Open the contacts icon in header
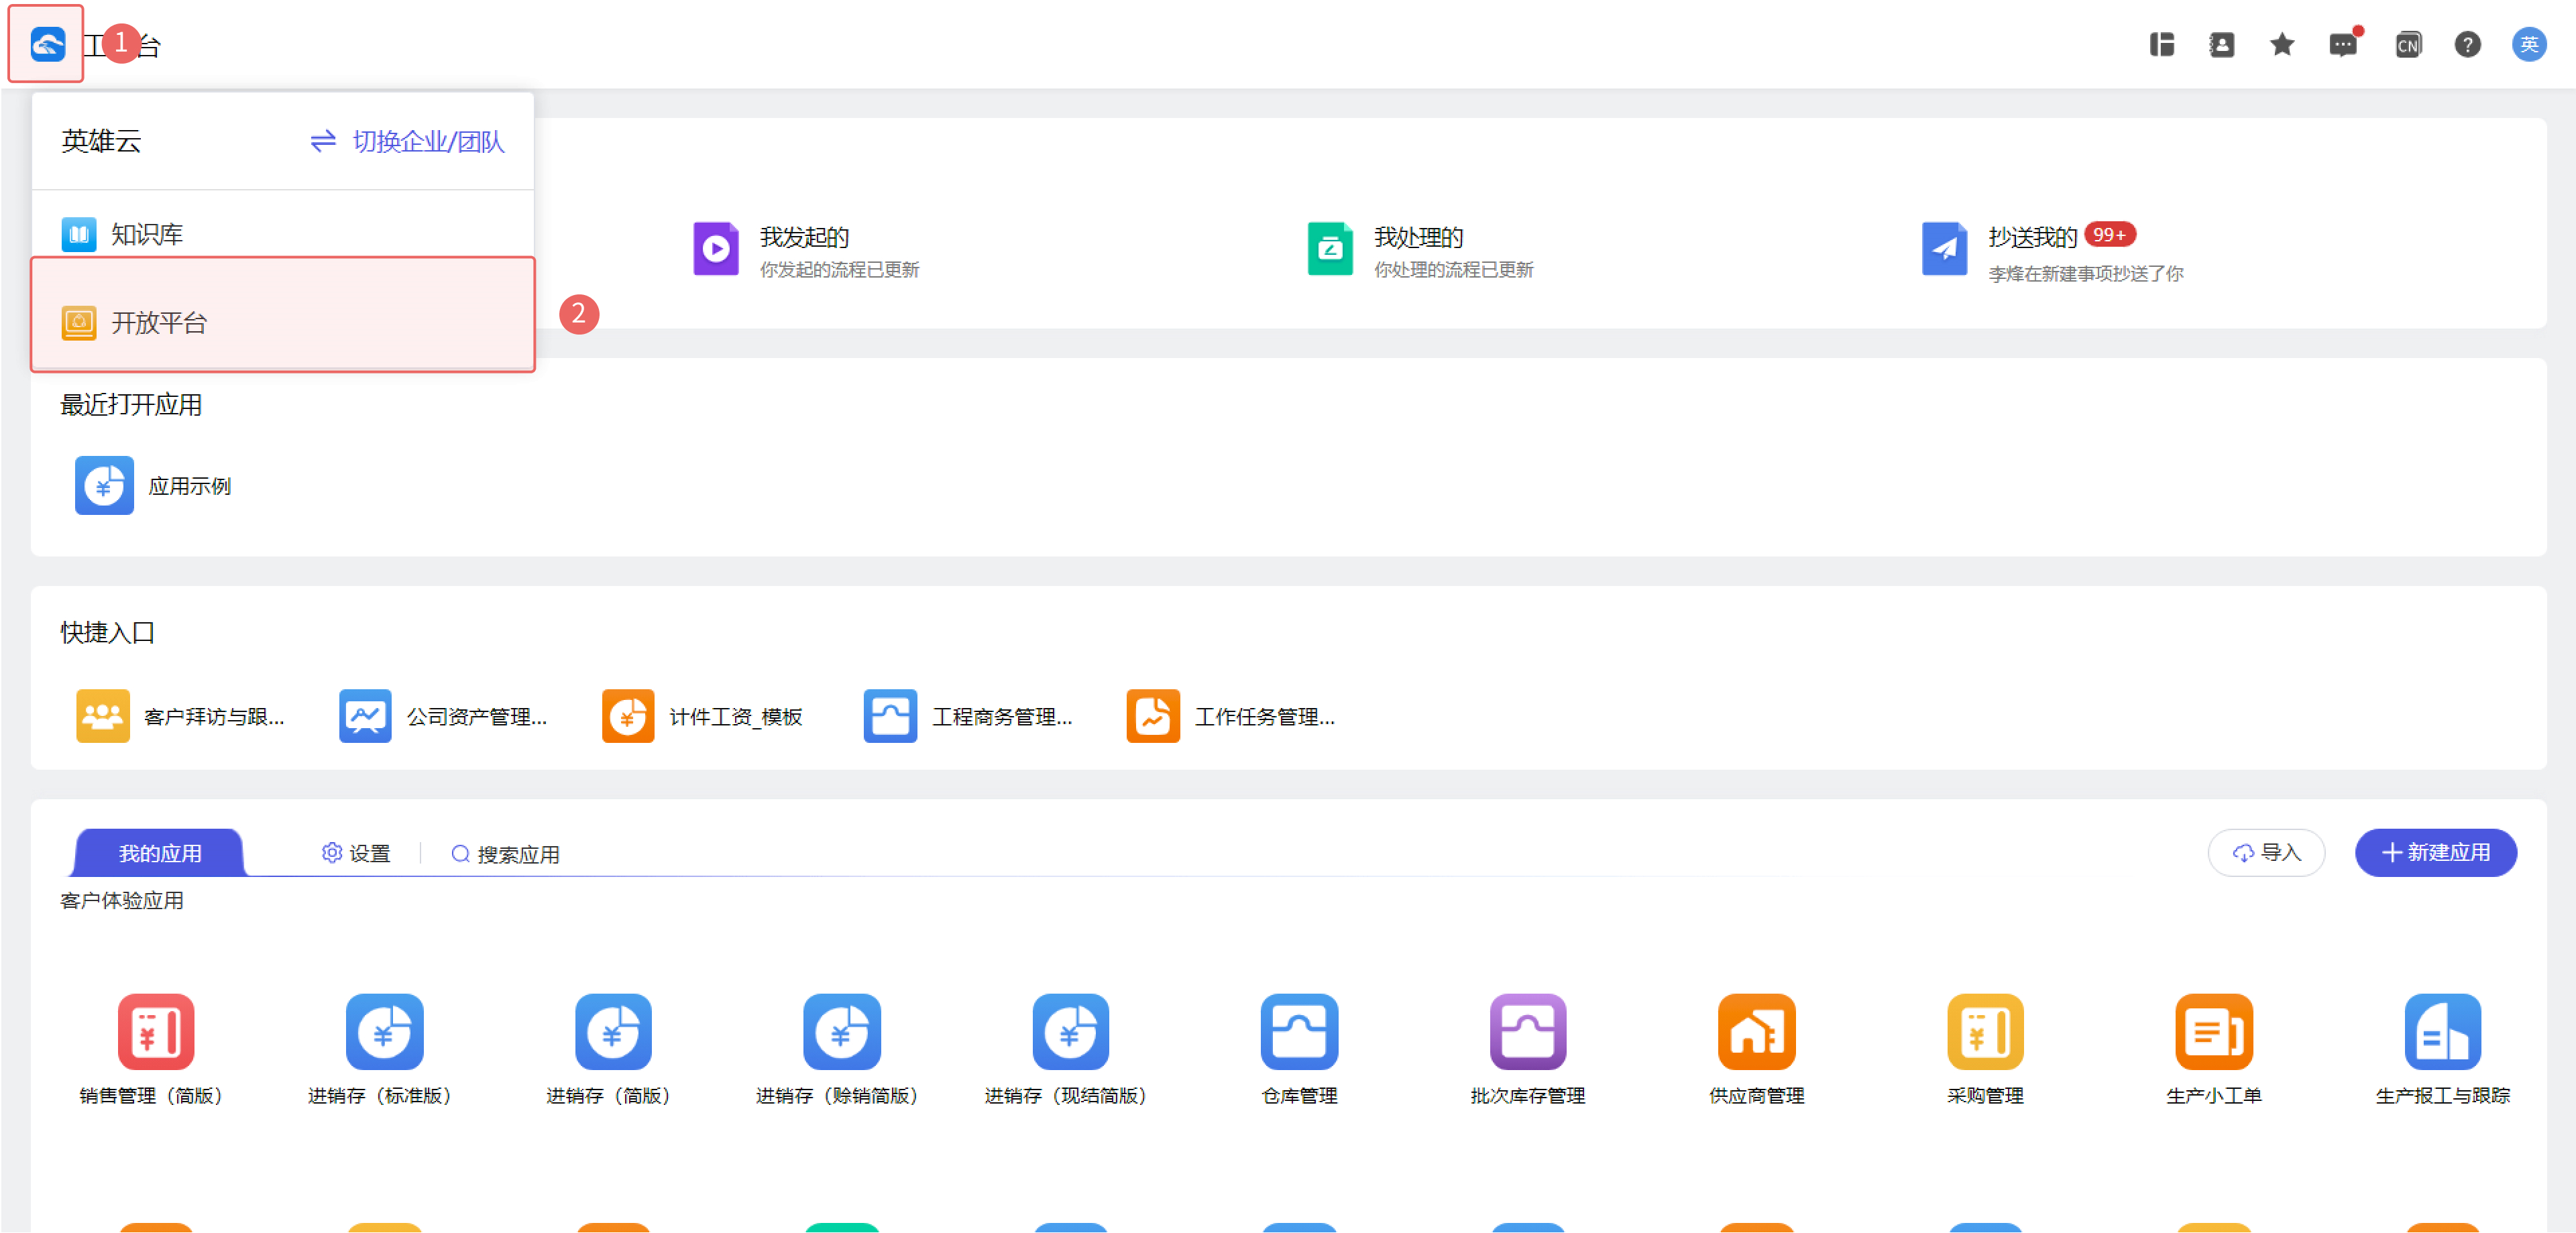Screen dimensions: 2576x1233 pyautogui.click(x=2221, y=45)
